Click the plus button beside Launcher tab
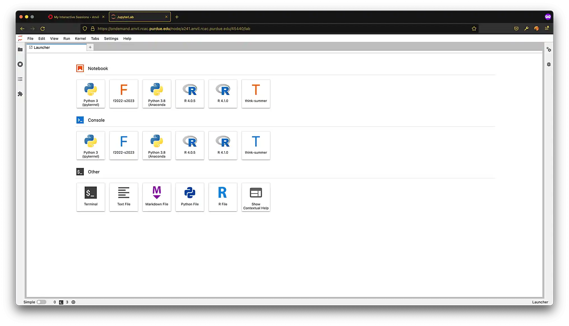This screenshot has height=326, width=569. click(90, 47)
